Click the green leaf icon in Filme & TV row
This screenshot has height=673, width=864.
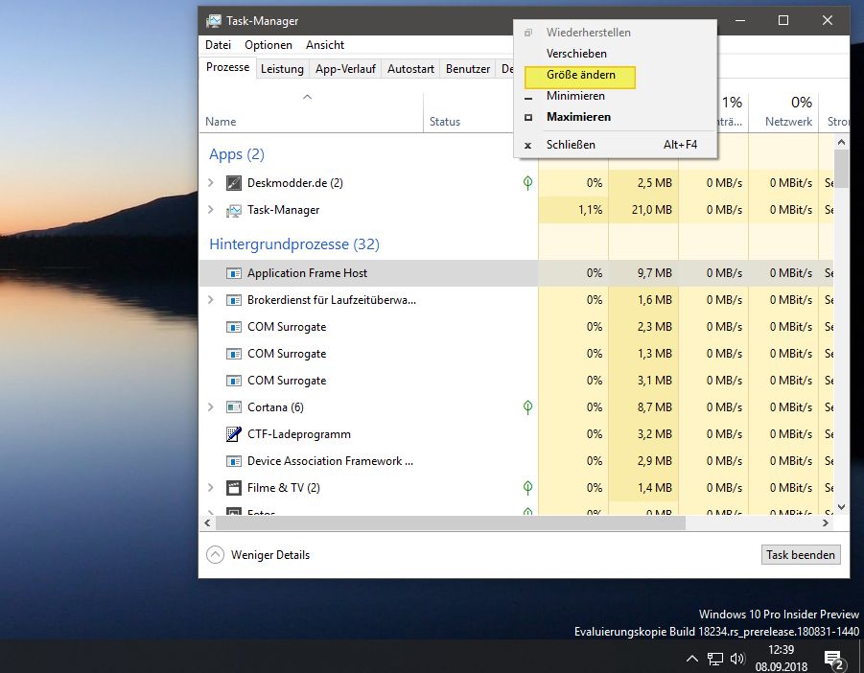click(x=527, y=488)
